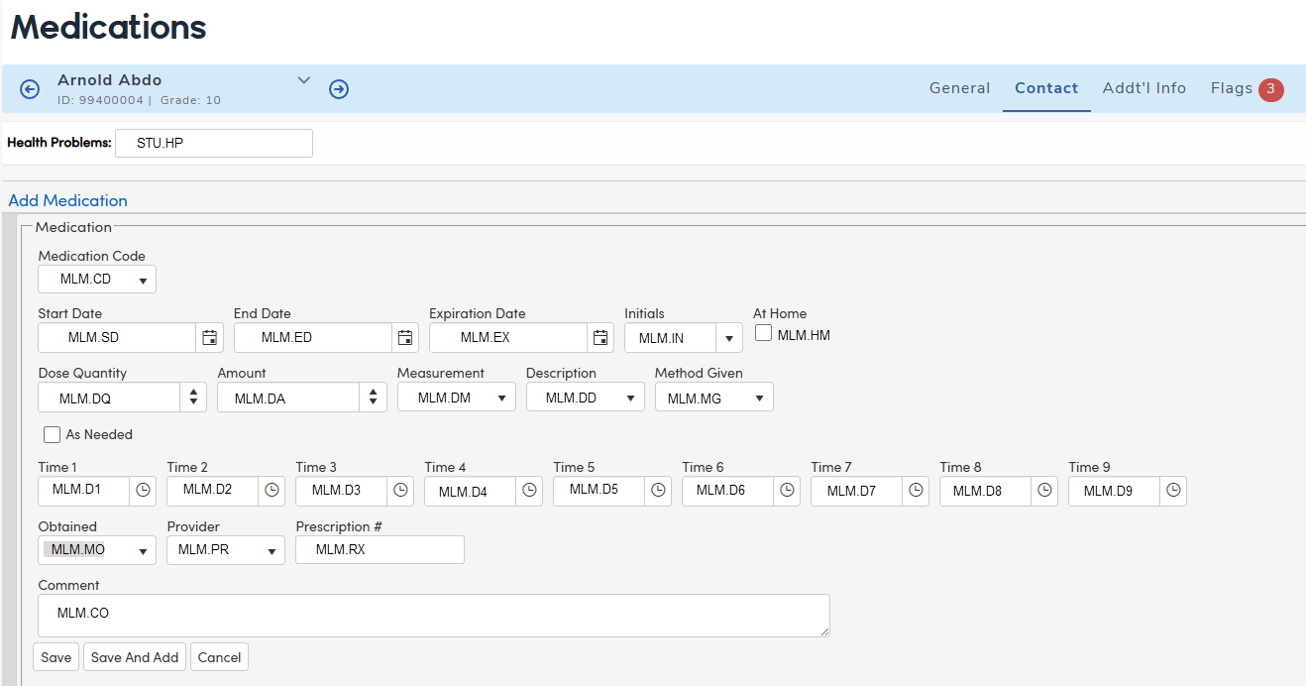
Task: Click the Save button
Action: (x=56, y=657)
